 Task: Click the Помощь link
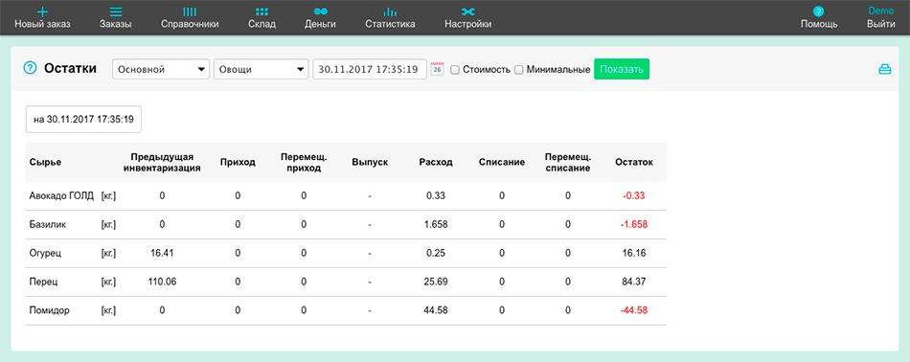click(819, 24)
